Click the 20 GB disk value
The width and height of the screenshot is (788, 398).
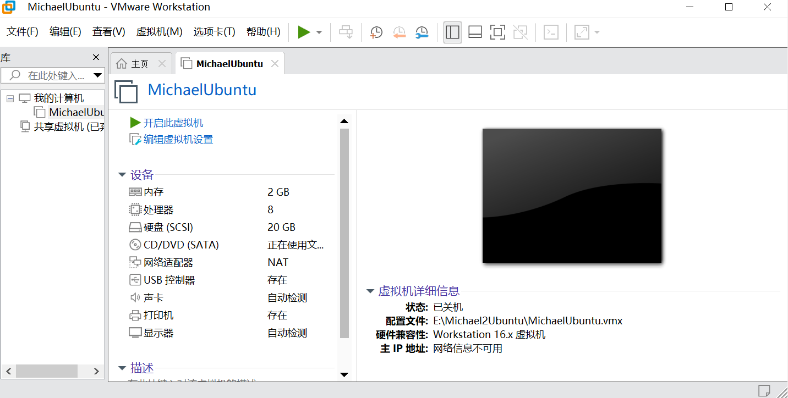(281, 227)
